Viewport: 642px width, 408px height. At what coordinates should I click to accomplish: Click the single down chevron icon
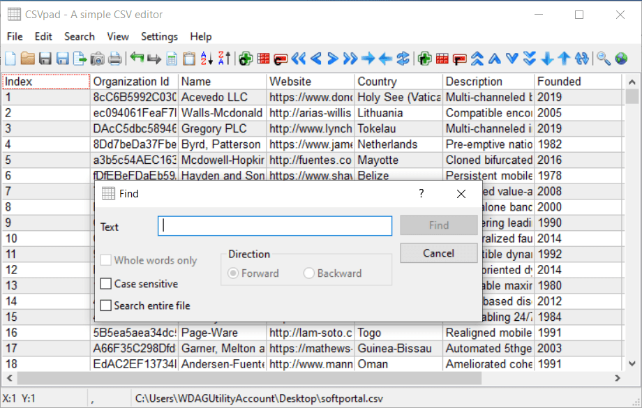pos(512,59)
